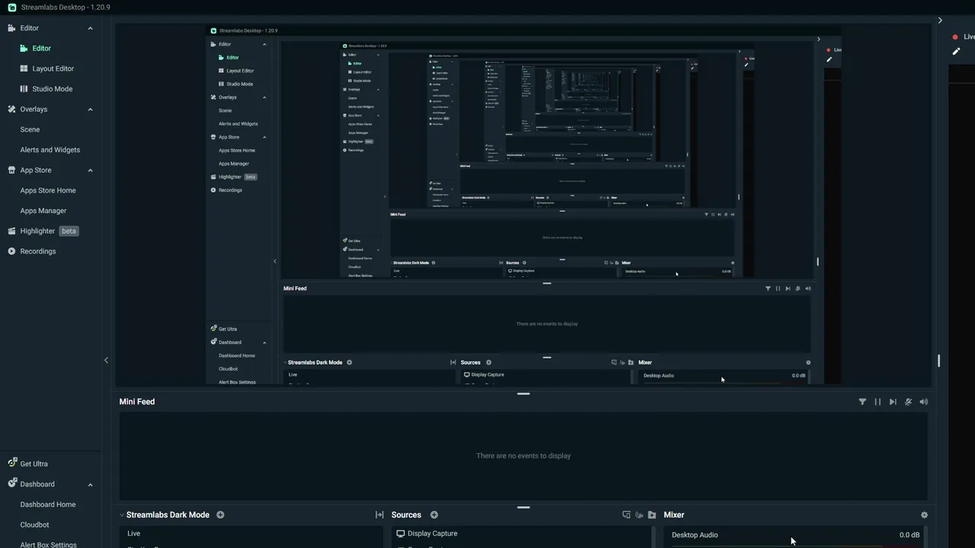Open Cloudbot

34,524
